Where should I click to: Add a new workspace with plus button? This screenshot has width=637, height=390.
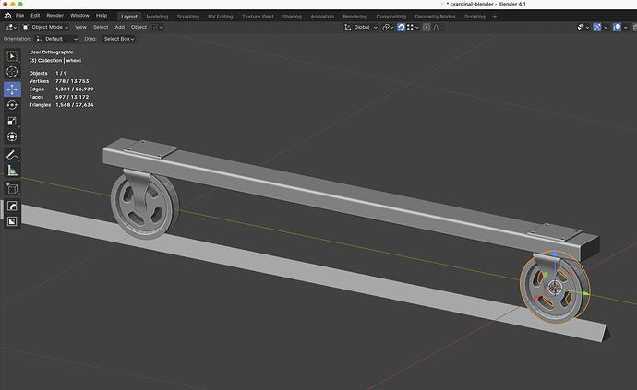[495, 17]
